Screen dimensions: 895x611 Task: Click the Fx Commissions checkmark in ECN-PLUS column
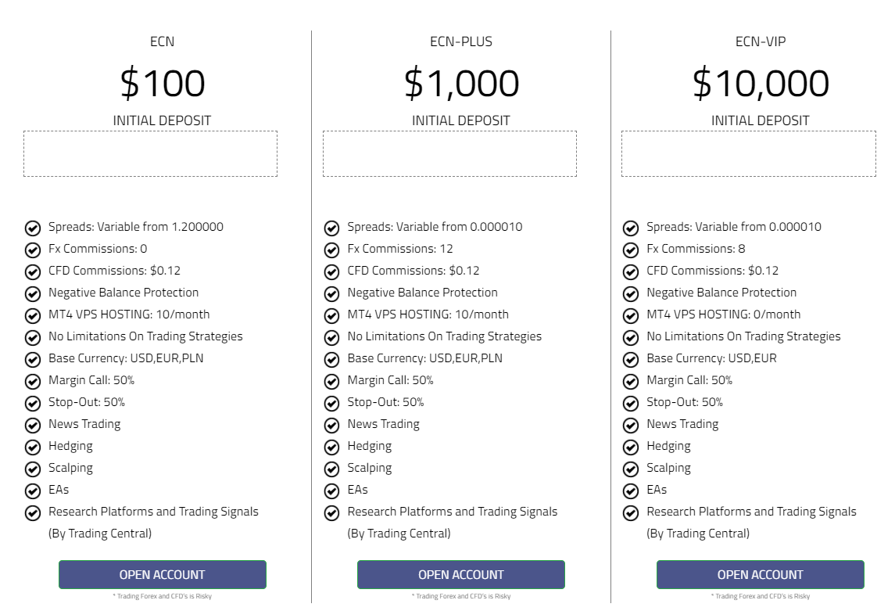(331, 249)
